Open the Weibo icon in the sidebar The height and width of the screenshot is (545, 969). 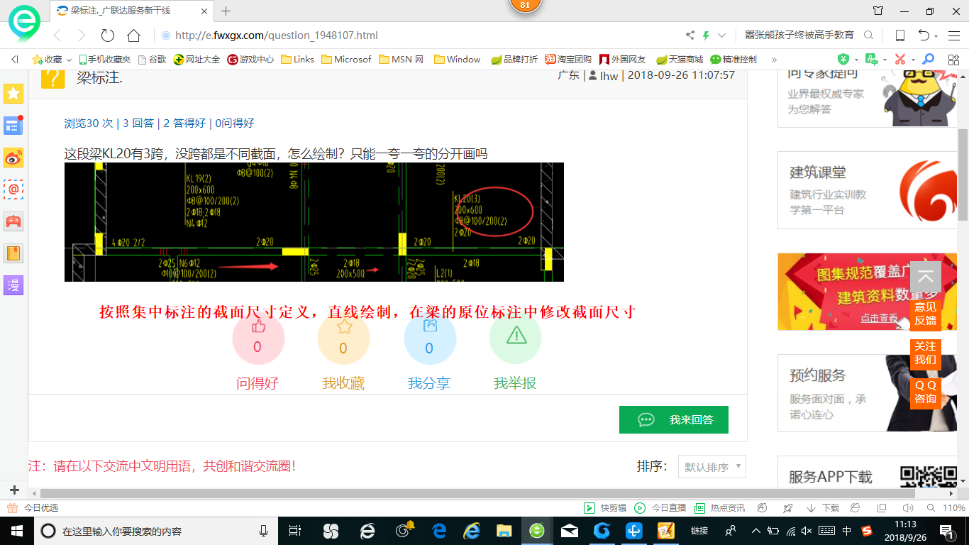[13, 158]
